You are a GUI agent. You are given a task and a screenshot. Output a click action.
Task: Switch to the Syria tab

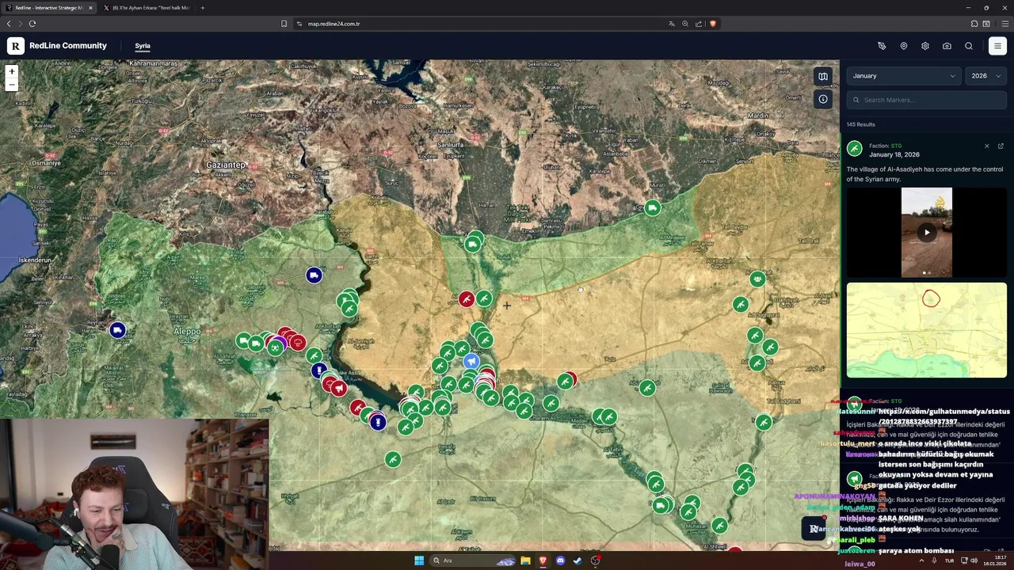[x=143, y=46]
